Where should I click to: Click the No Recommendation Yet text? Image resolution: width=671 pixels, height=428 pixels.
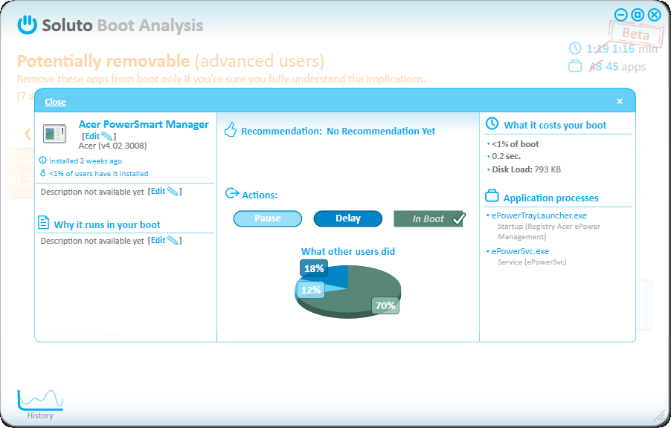(381, 132)
